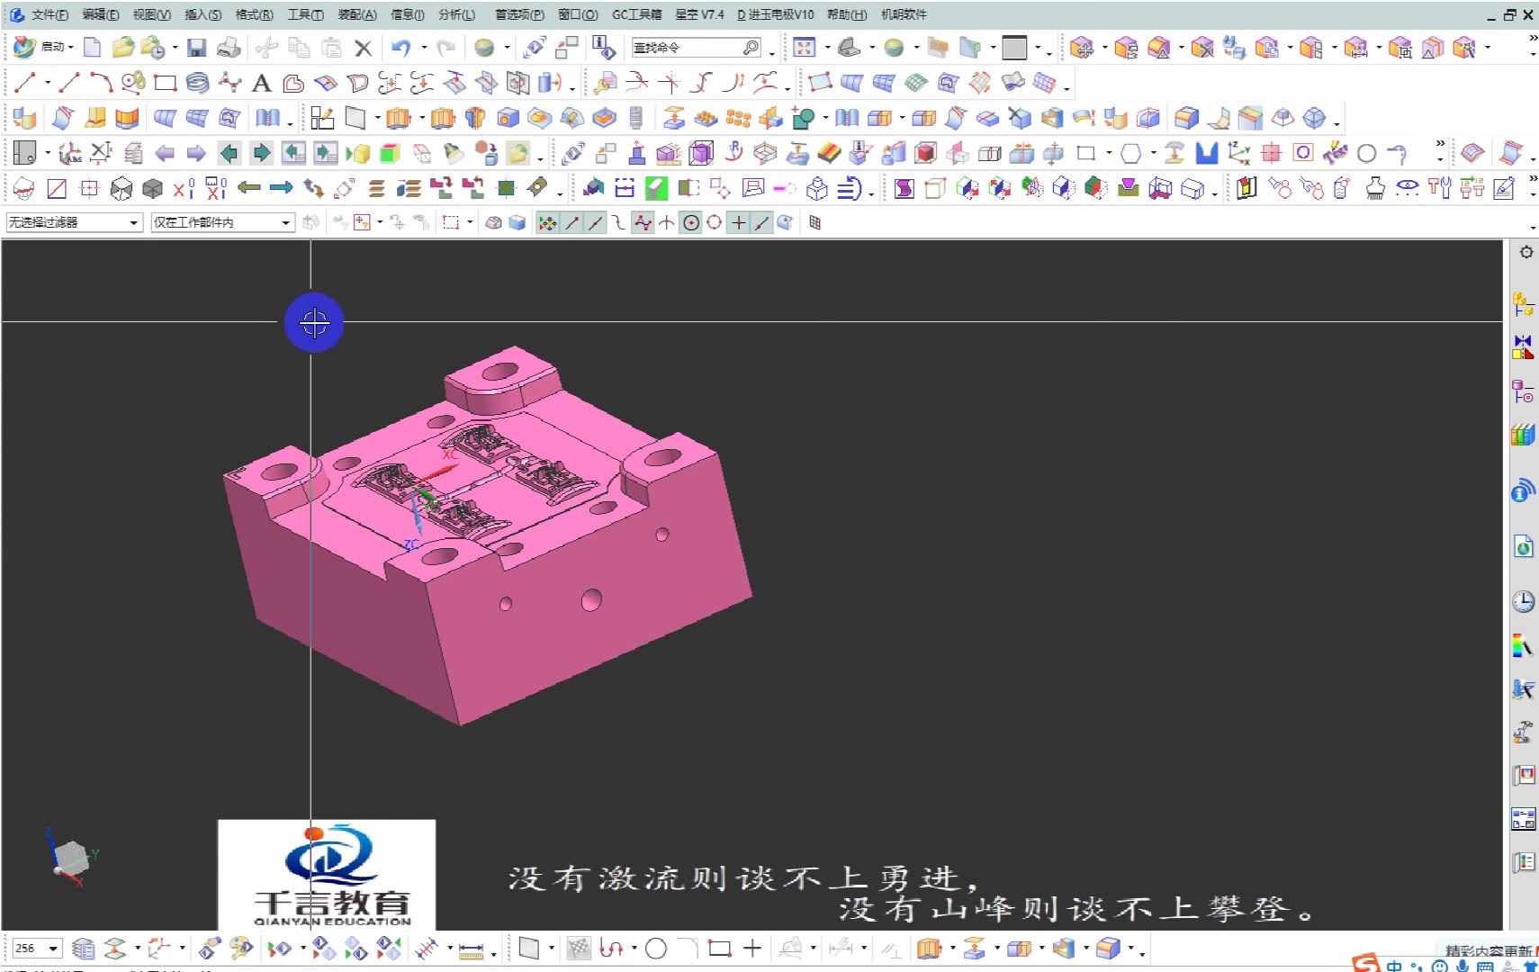This screenshot has width=1539, height=972.
Task: Click the 启动 start button
Action: (x=41, y=47)
